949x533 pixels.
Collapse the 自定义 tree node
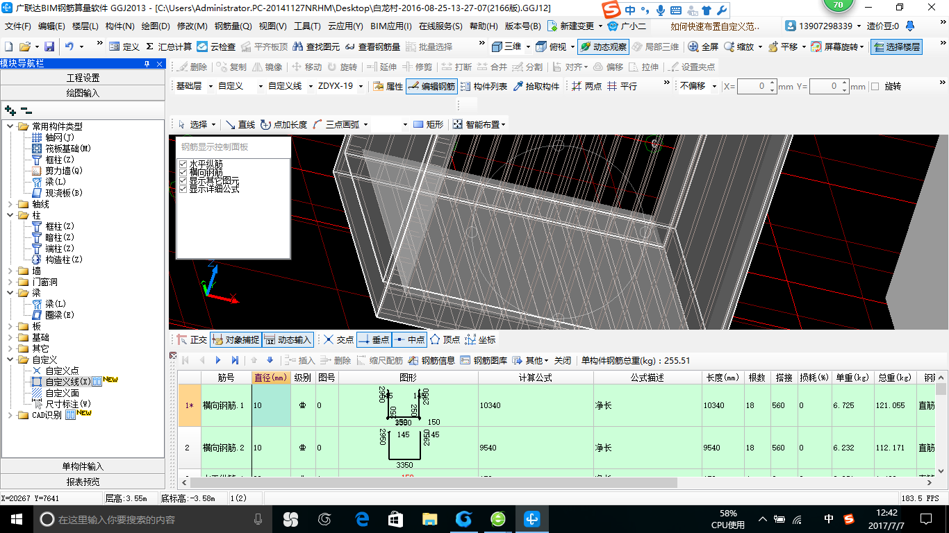(10, 359)
